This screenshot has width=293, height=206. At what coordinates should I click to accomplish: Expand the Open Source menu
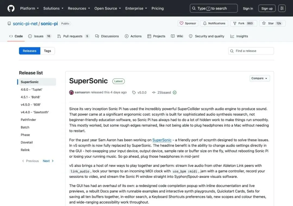pos(107,8)
